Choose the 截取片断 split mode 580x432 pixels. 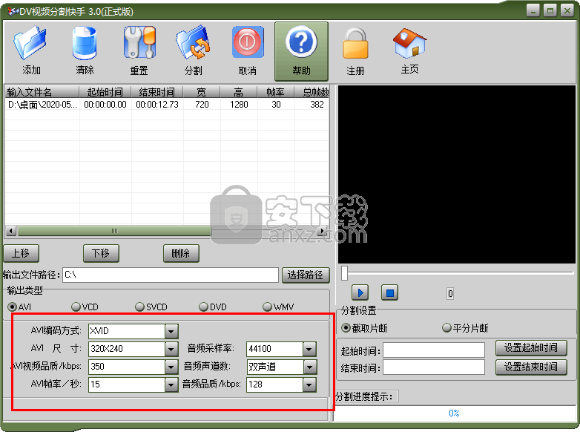point(346,328)
